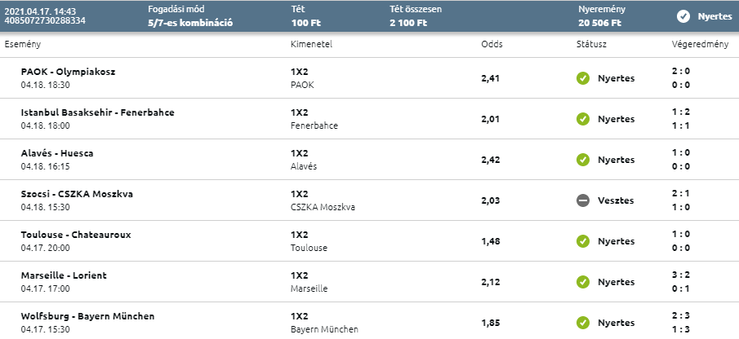Click green check icon for Alavés - Huesca
This screenshot has height=339, width=739.
pyautogui.click(x=582, y=160)
